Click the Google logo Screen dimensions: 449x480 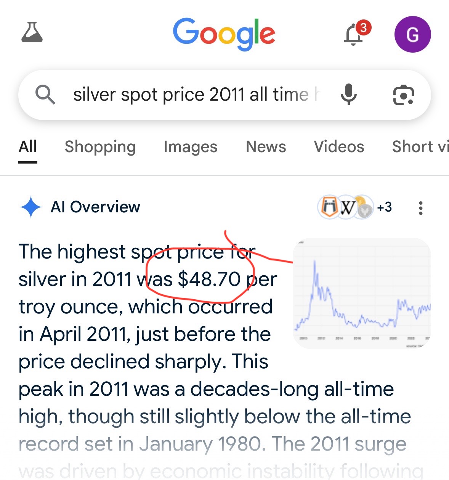tap(224, 34)
